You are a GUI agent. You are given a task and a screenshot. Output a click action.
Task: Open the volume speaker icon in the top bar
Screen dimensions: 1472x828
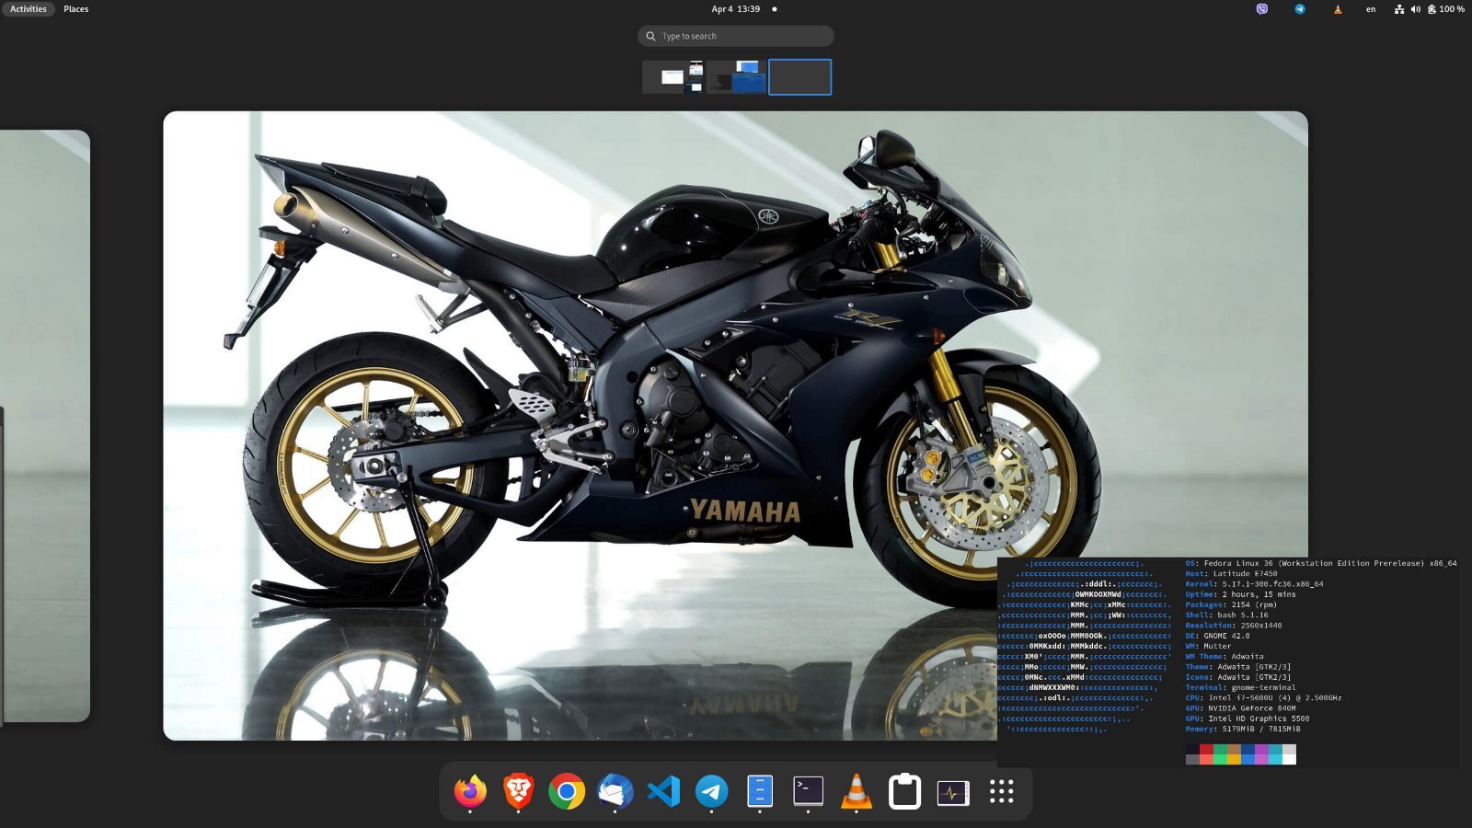click(1416, 9)
